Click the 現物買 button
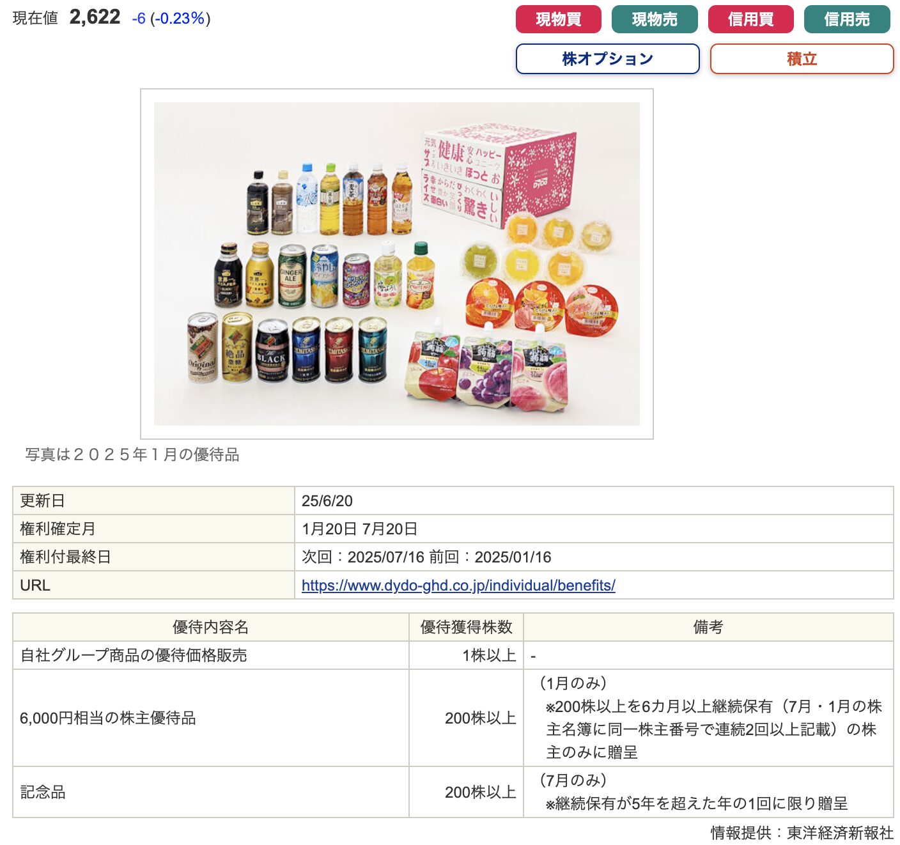The image size is (900, 845). tap(558, 19)
